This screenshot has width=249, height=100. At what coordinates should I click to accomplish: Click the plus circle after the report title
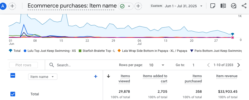coord(138,6)
